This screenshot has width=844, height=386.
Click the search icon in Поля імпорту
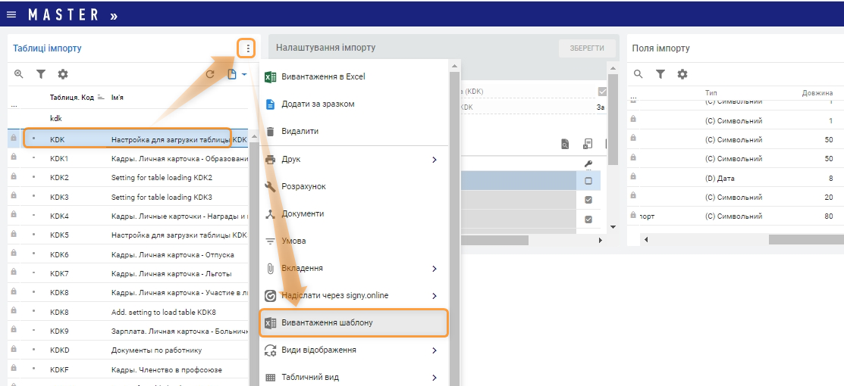click(638, 74)
